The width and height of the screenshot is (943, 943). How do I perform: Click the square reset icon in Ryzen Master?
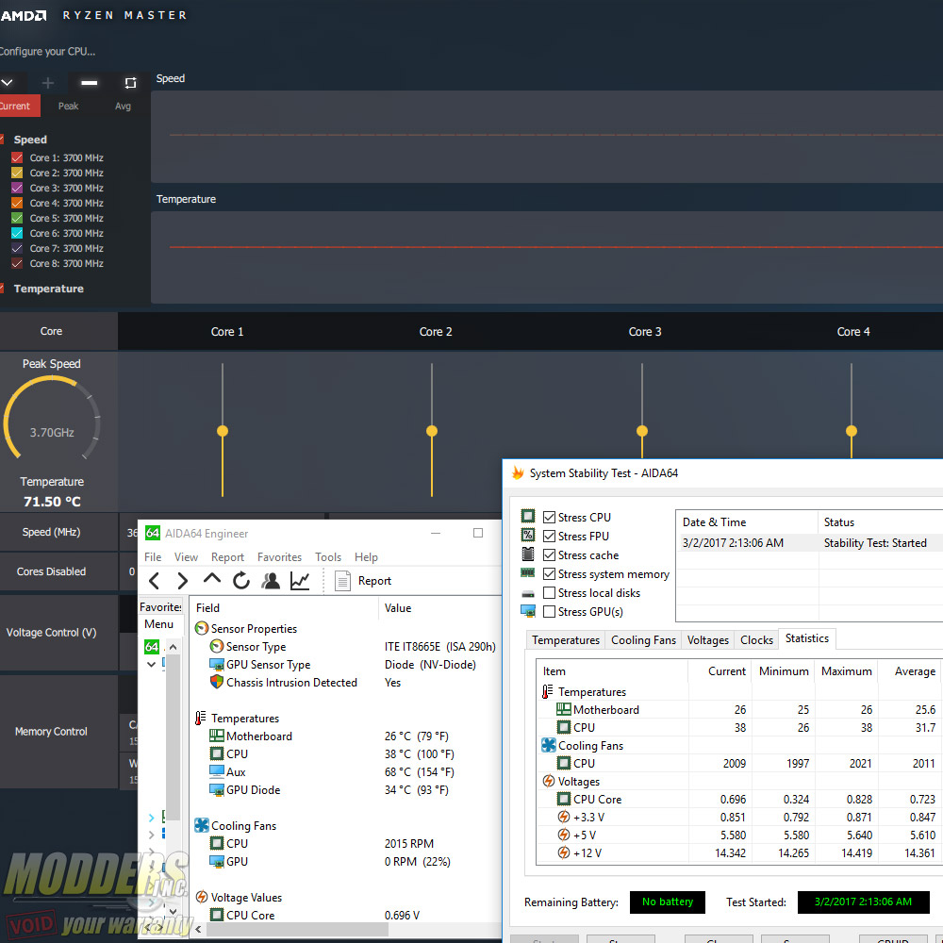130,82
